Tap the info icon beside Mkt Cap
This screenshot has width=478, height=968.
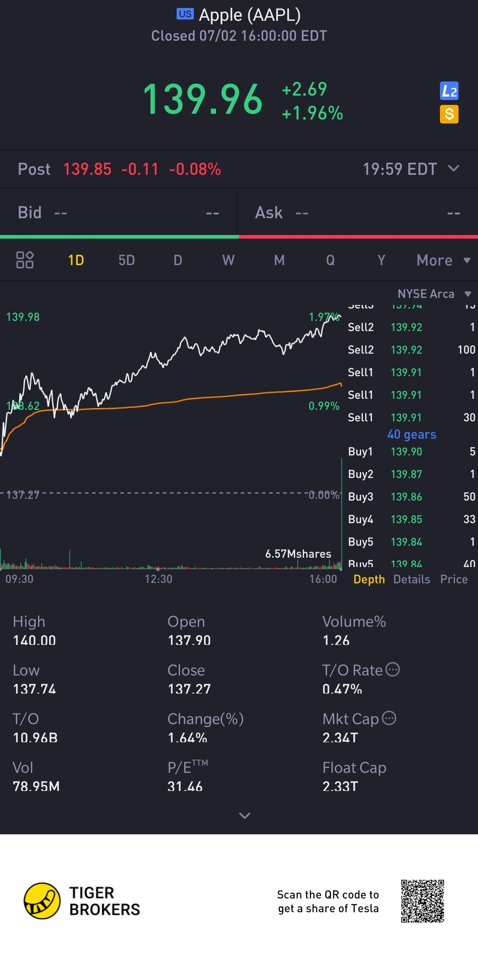(389, 718)
